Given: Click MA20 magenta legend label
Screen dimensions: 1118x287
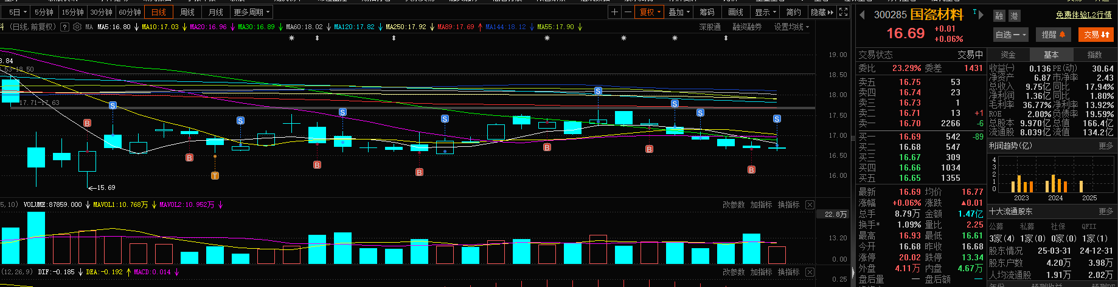Looking at the screenshot, I should click(x=208, y=27).
